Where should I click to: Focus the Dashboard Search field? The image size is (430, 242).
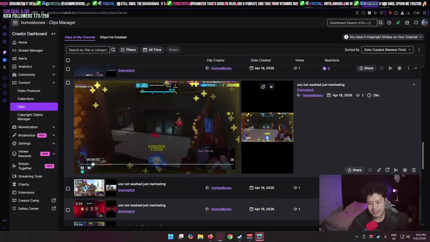[352, 23]
